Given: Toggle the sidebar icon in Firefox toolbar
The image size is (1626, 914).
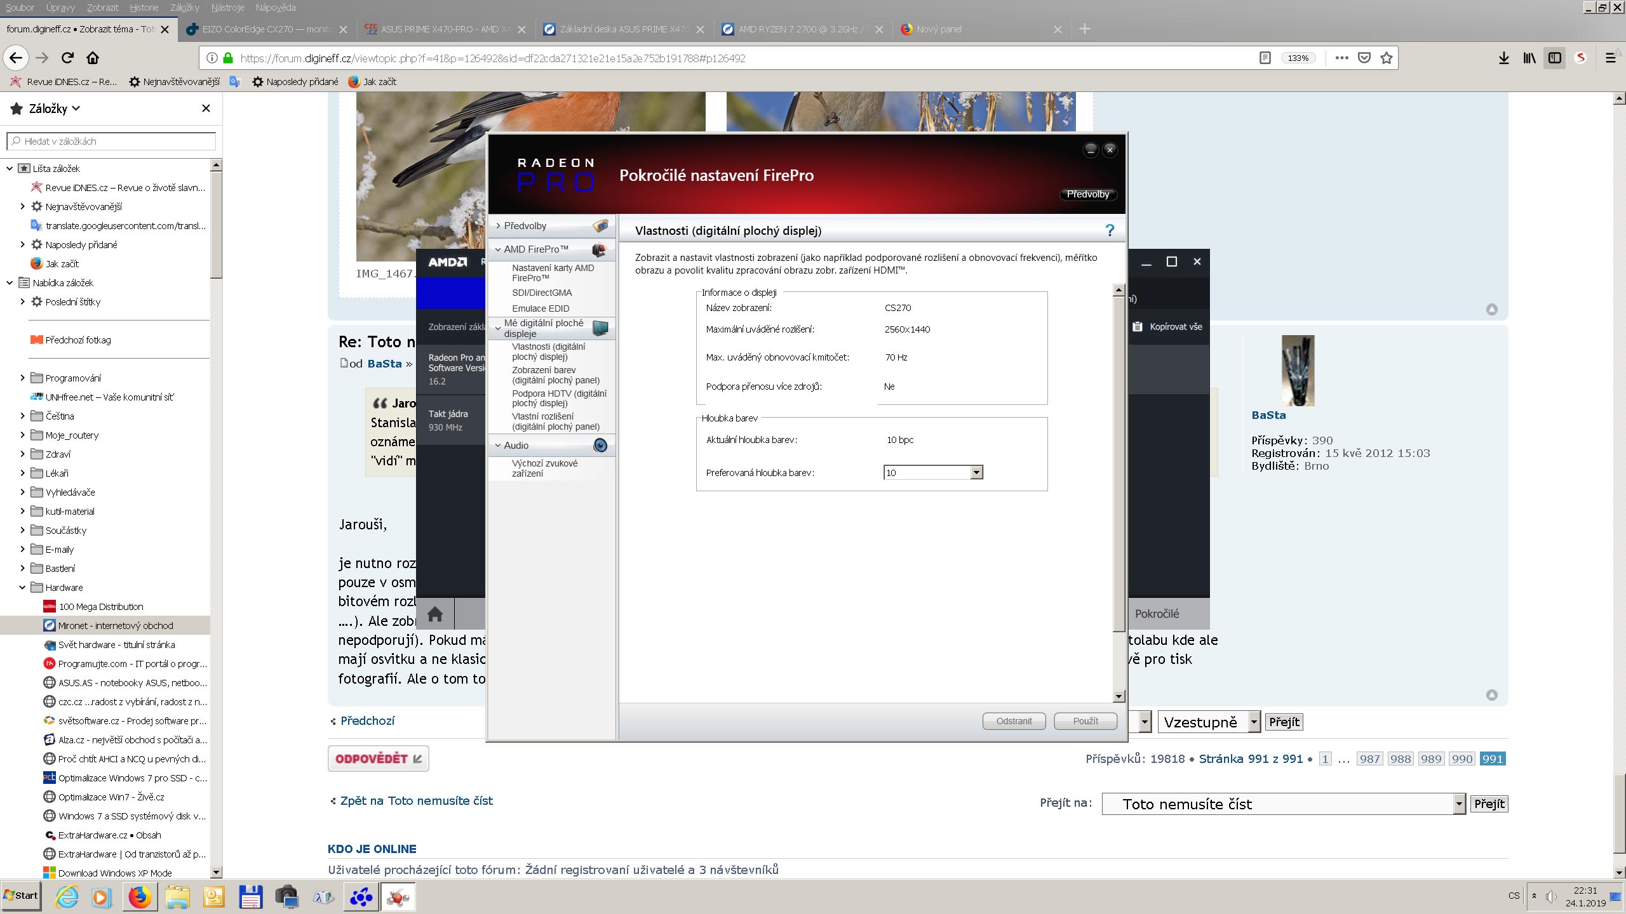Looking at the screenshot, I should (x=1554, y=58).
